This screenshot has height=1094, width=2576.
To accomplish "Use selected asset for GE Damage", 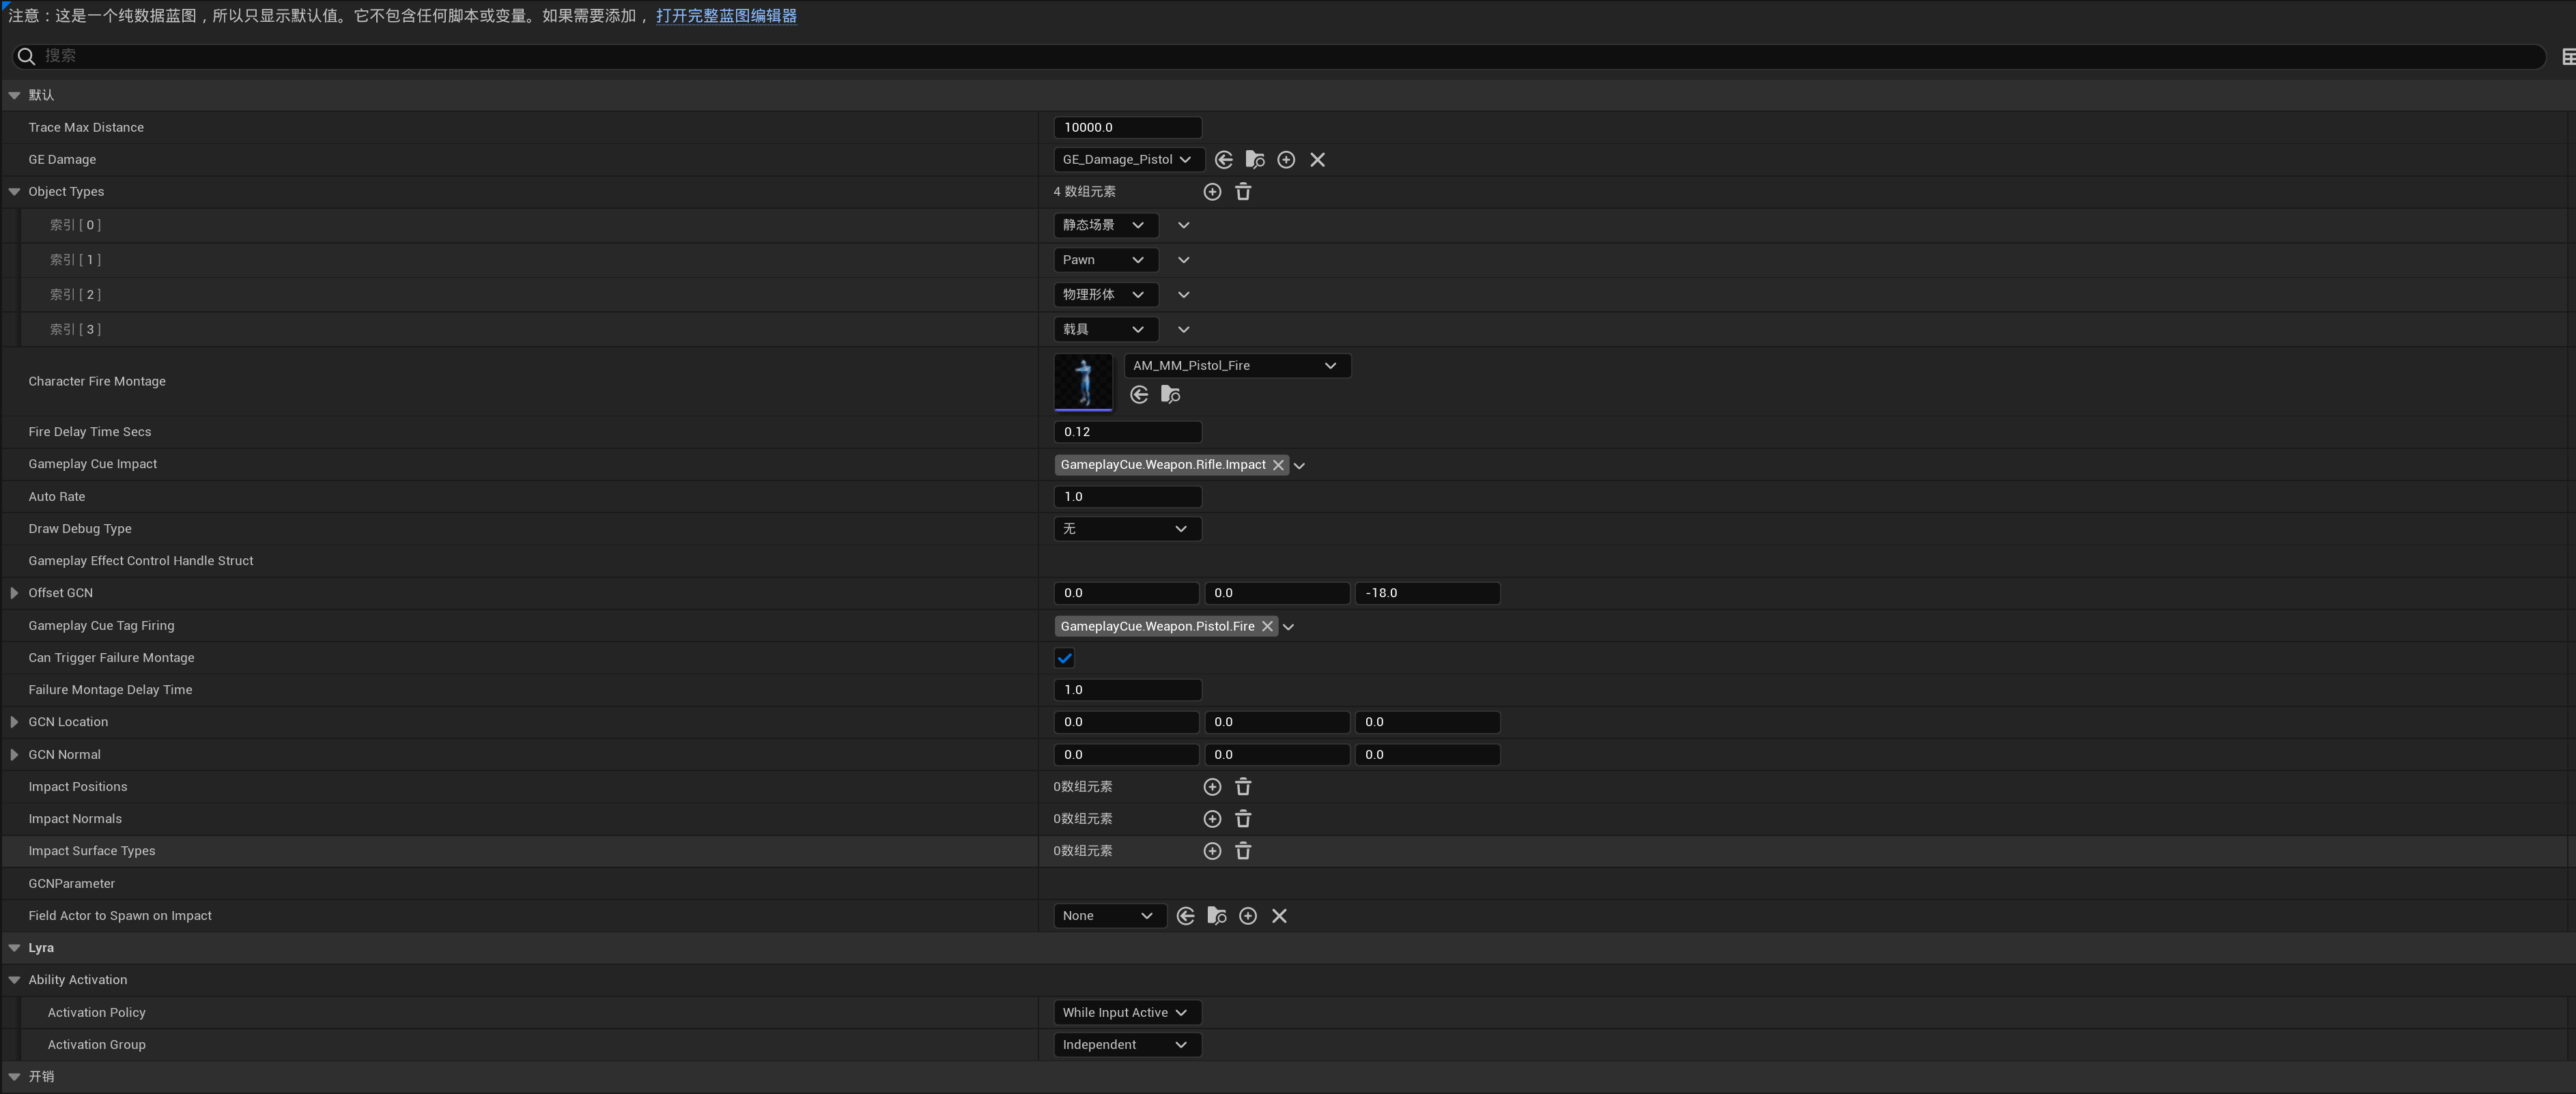I will (1223, 160).
